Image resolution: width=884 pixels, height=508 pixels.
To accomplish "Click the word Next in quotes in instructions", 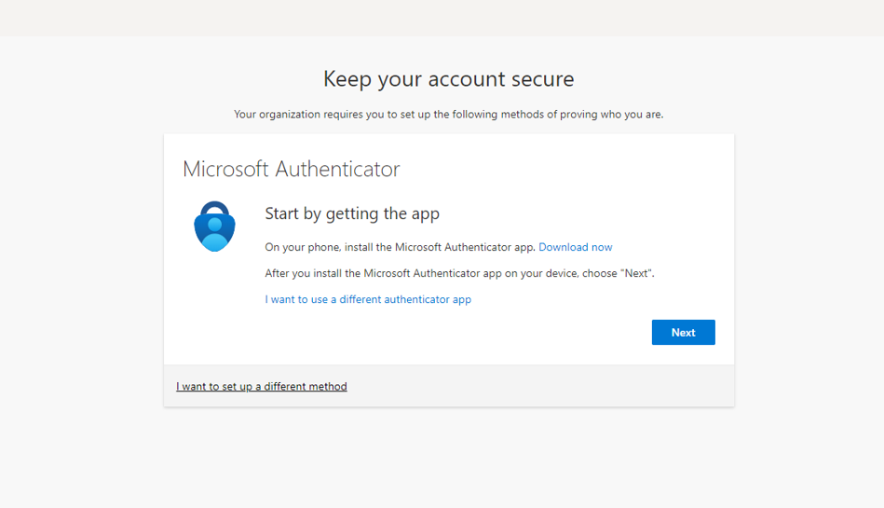I will 636,273.
